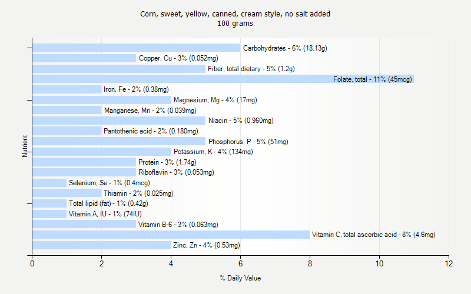Screen dimensions: 471x294
Task: Click the chart title "Corn, sweet, yellow, canned, cream style, no salt added"
Action: (235, 14)
